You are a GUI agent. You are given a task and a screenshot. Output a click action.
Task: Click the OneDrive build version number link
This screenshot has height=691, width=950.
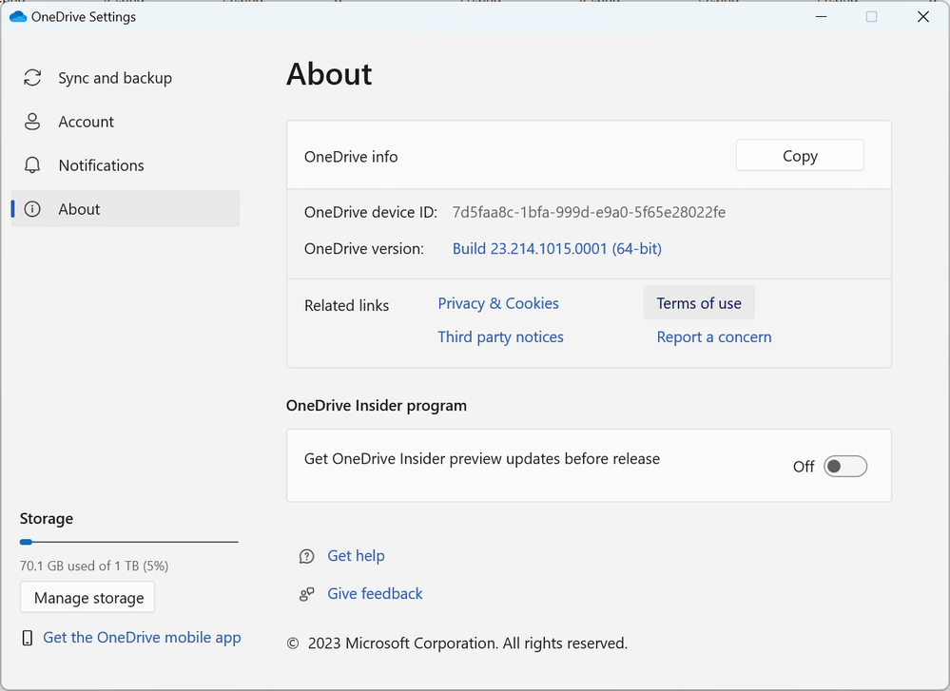[556, 249]
